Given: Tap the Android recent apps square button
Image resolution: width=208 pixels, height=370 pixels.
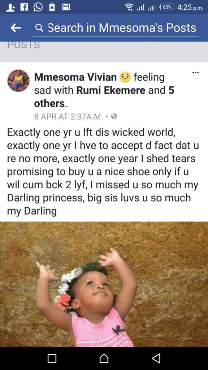Looking at the screenshot, I should point(52,358).
